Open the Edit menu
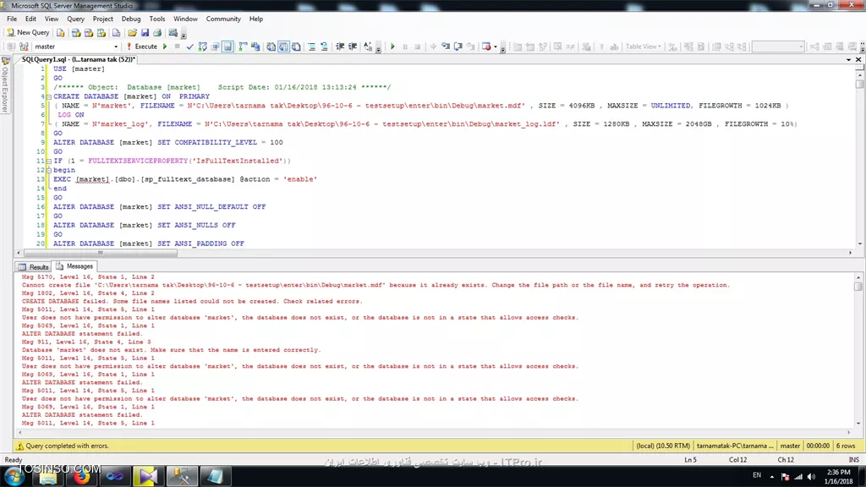The width and height of the screenshot is (866, 487). click(x=30, y=19)
